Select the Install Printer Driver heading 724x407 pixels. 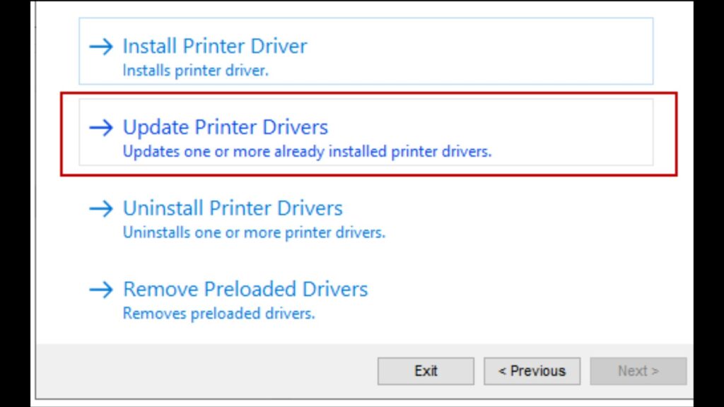(x=215, y=47)
